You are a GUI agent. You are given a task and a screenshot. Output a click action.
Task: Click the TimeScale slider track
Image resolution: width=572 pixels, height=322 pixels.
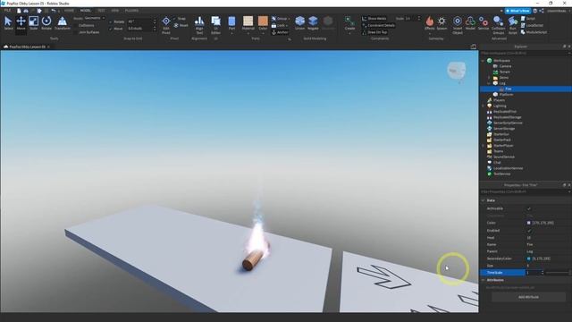coord(558,273)
